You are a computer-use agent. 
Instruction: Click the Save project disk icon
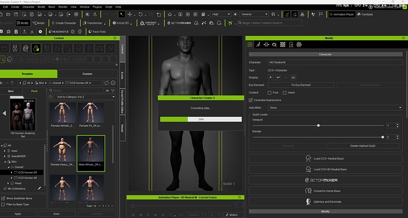(x=16, y=14)
